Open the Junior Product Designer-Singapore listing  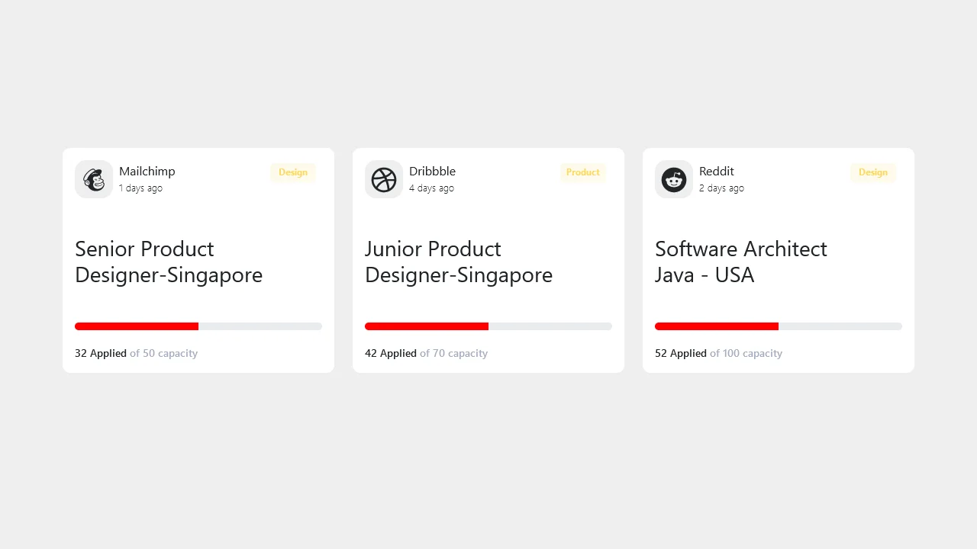pyautogui.click(x=458, y=262)
